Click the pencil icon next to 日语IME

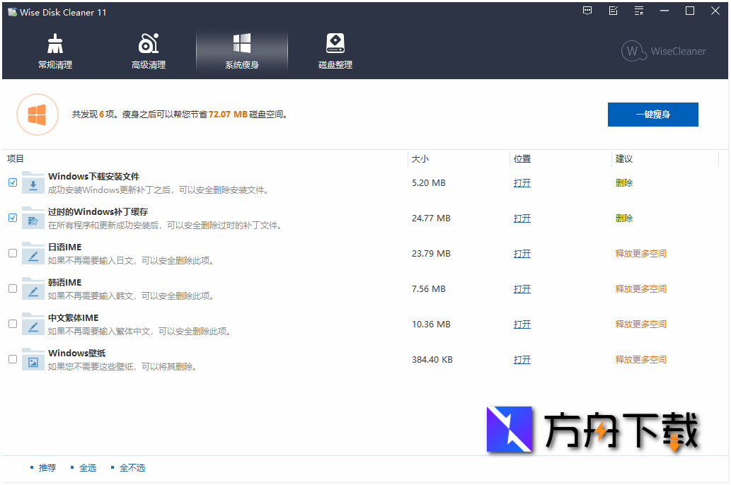coord(33,253)
